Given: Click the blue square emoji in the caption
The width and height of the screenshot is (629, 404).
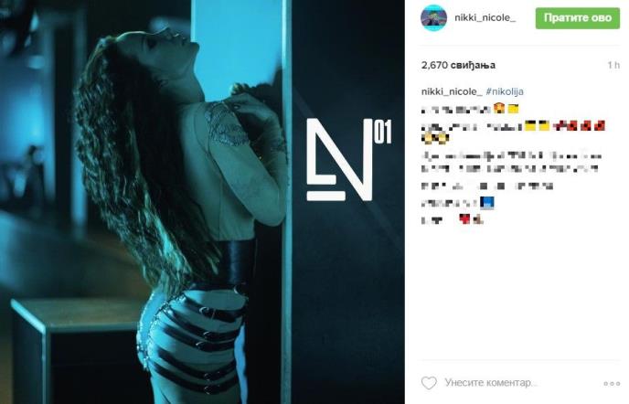Looking at the screenshot, I should (487, 203).
